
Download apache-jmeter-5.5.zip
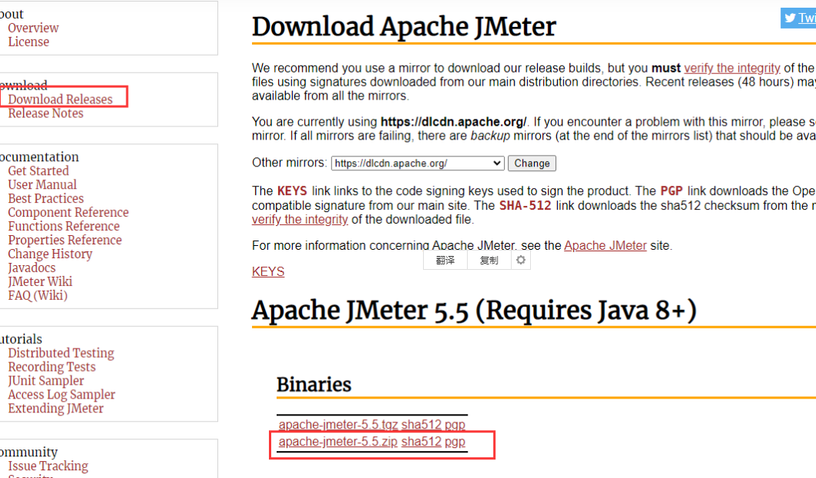(338, 442)
